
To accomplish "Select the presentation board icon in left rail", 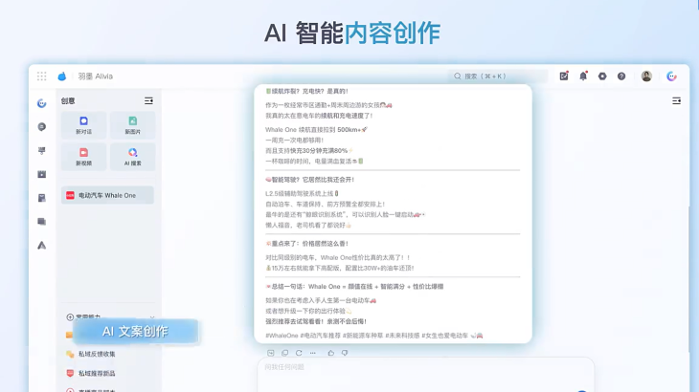I will [41, 151].
